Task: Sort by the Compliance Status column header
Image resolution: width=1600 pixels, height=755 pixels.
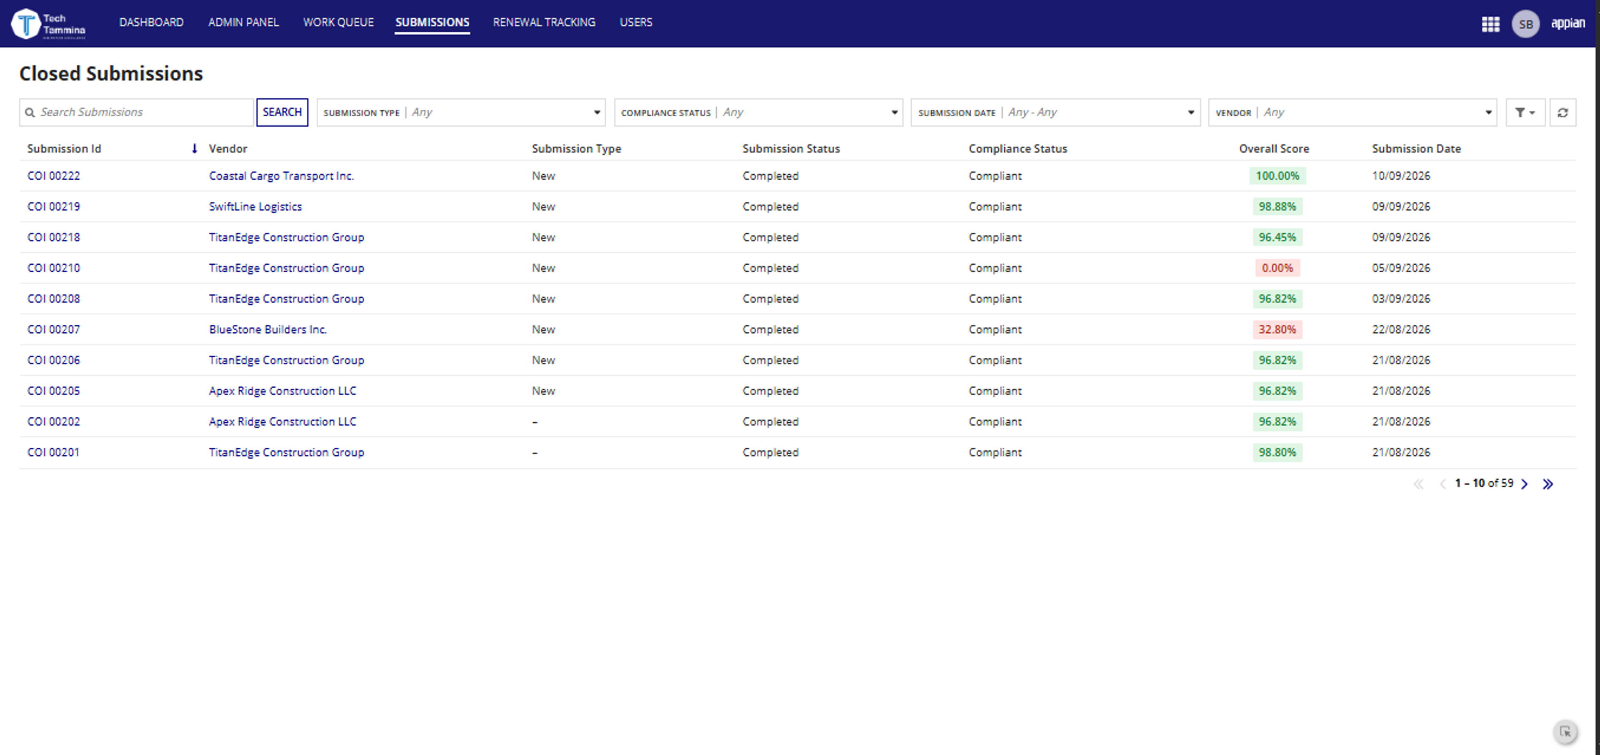Action: pyautogui.click(x=1017, y=148)
